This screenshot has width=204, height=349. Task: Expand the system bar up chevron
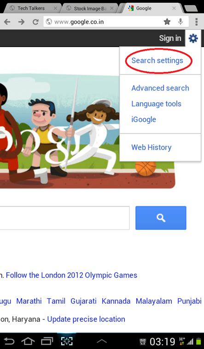coord(102,341)
